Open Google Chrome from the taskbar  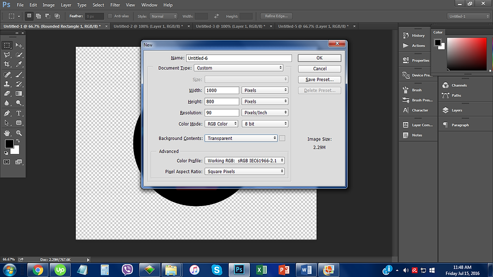click(38, 270)
